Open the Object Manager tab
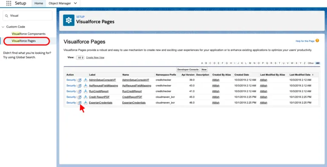The height and width of the screenshot is (167, 327). 60,3
